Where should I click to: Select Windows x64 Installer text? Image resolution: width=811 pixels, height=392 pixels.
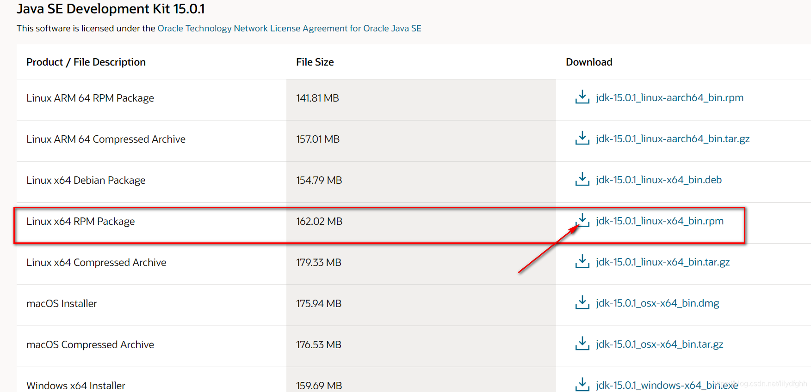(76, 386)
